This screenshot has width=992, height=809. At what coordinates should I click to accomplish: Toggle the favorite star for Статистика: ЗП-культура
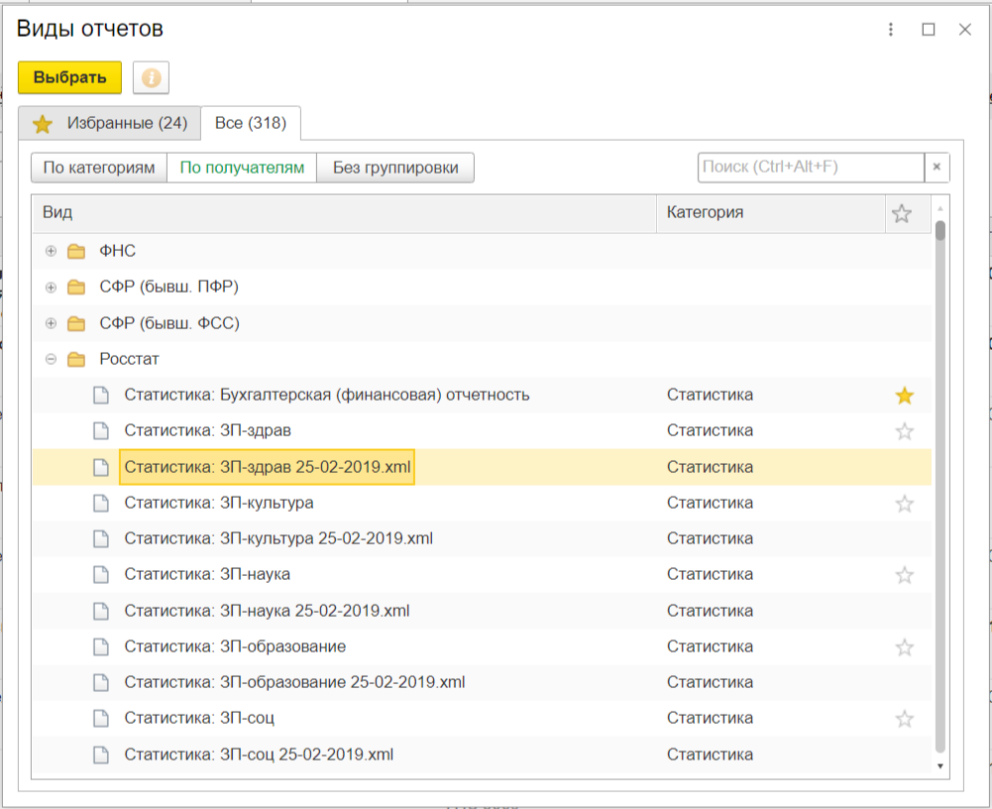[904, 504]
